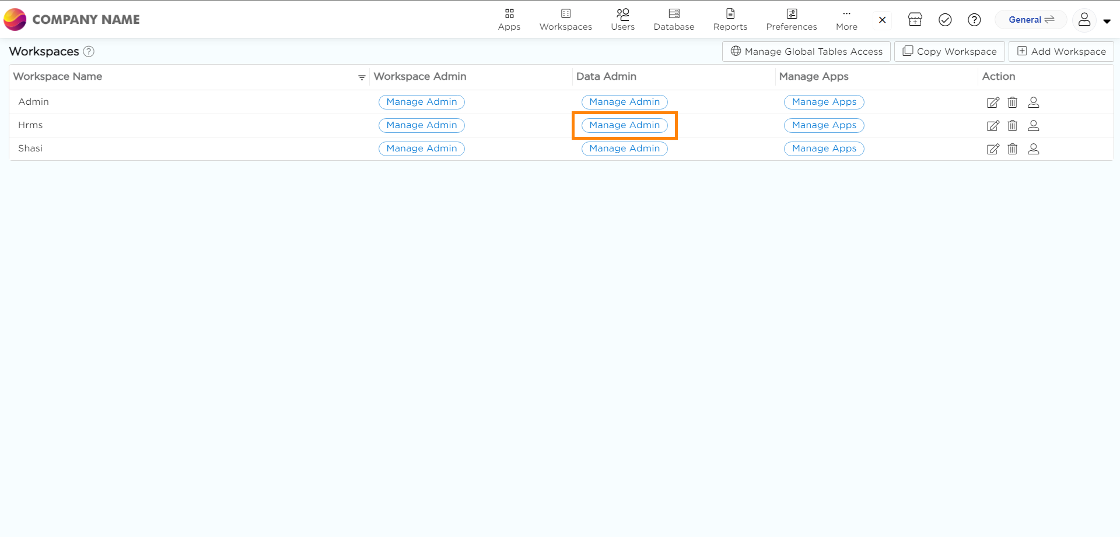
Task: Click Manage Global Tables Access button
Action: coord(806,52)
